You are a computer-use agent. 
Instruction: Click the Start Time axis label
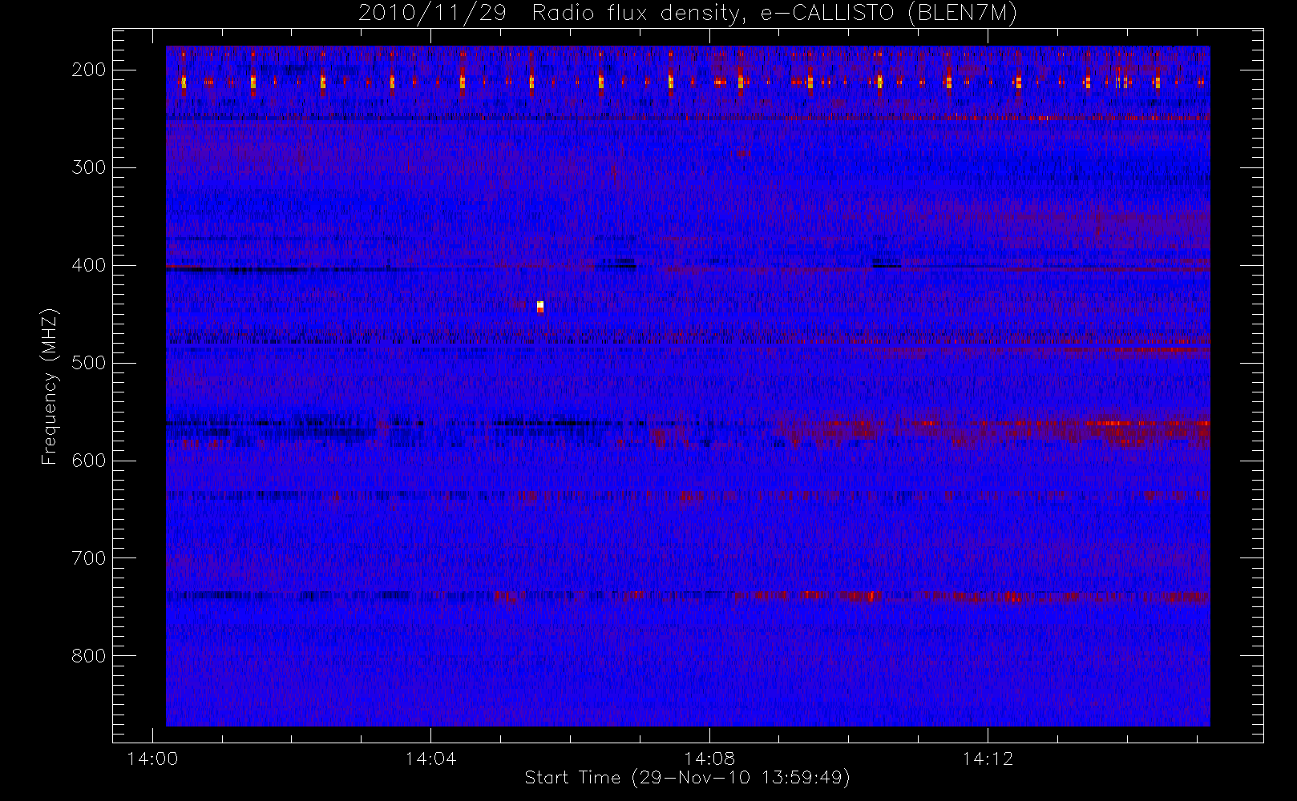(x=687, y=778)
